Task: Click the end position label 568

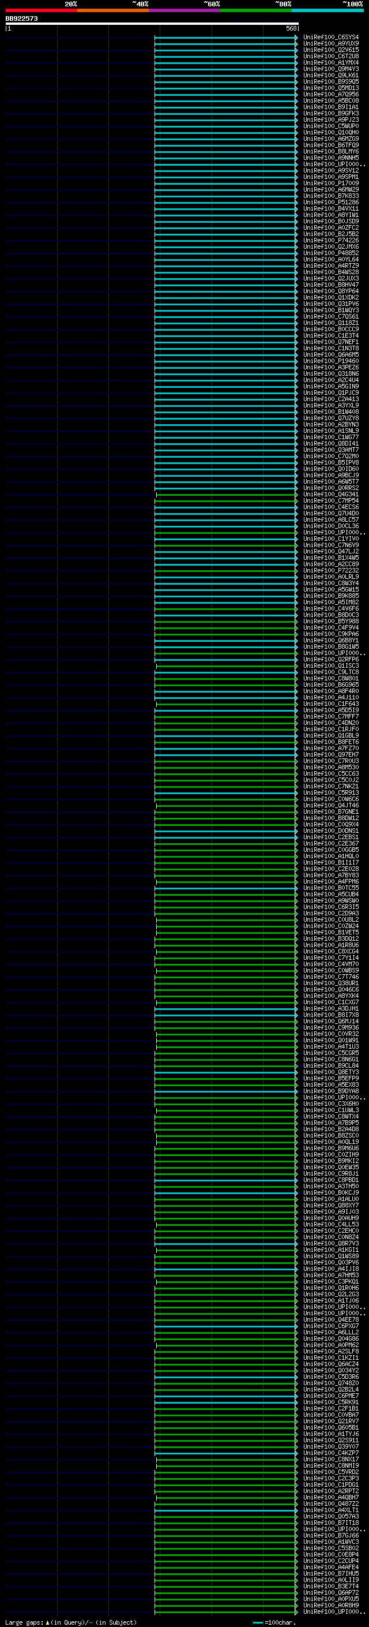Action: click(291, 28)
